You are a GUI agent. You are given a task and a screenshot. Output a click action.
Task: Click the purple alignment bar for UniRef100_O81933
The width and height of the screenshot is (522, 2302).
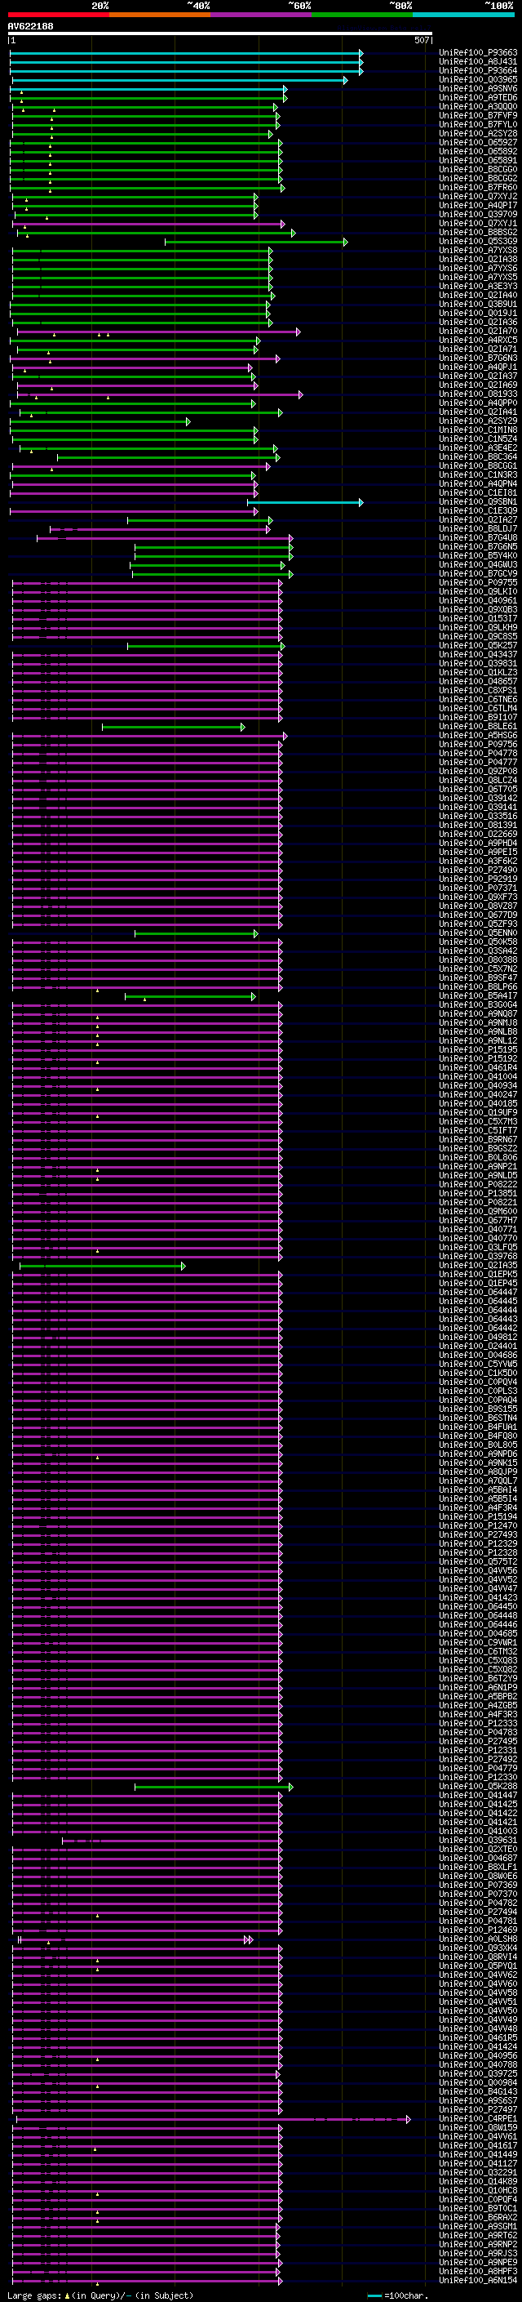160,394
